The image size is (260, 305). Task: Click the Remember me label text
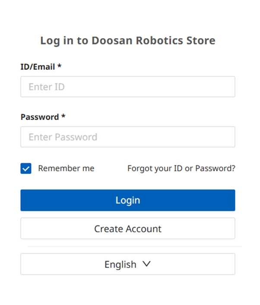tap(66, 168)
